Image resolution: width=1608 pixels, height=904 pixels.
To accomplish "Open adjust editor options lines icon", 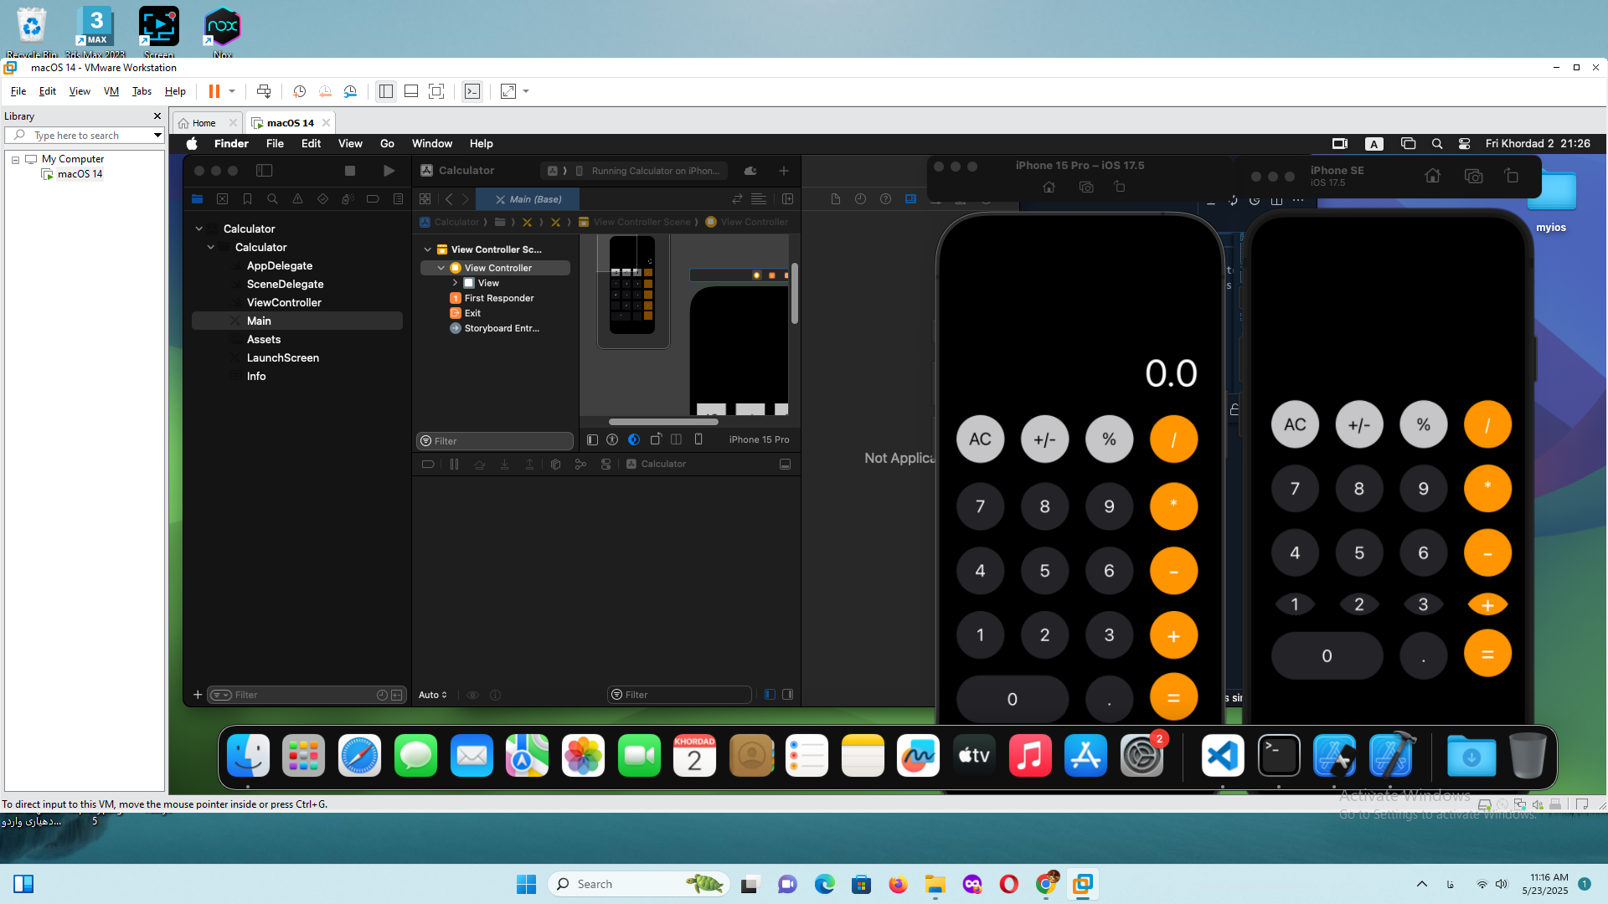I will pyautogui.click(x=759, y=199).
